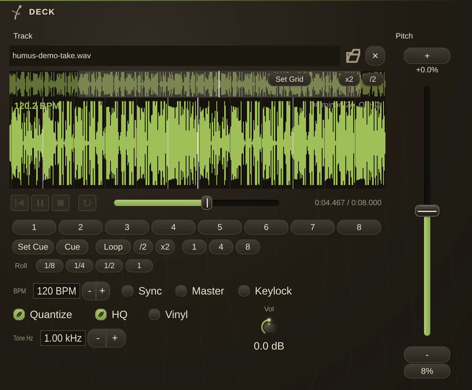Click the Vol knob
This screenshot has height=390, width=472.
tap(269, 326)
